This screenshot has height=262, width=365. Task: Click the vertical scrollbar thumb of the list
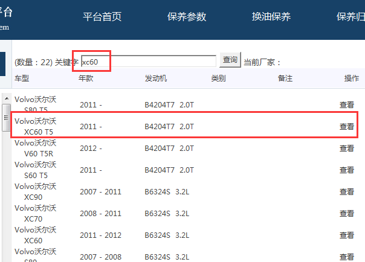(x=6, y=118)
